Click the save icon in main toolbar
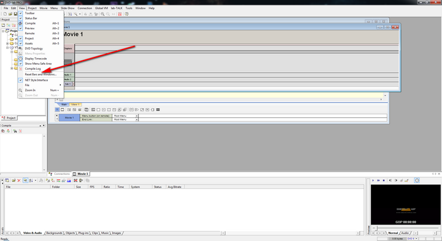Viewport: 442px width, 241px height. tap(15, 14)
